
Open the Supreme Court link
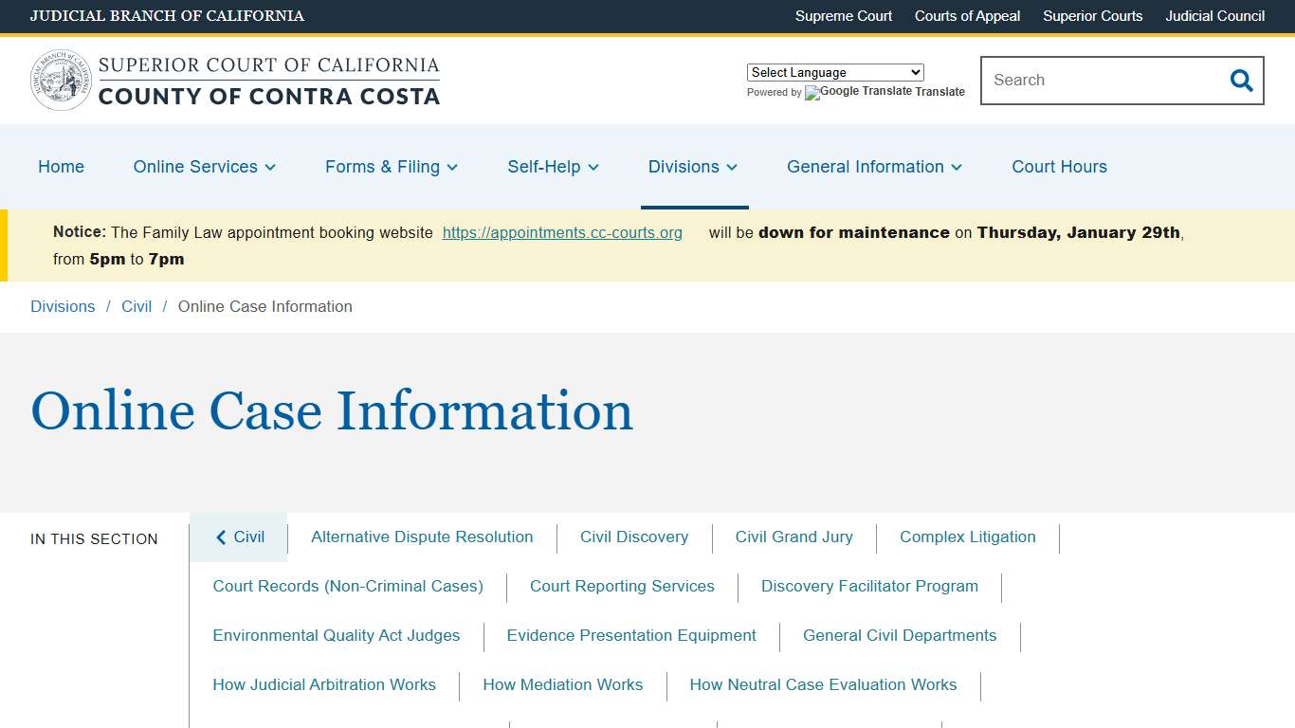click(x=843, y=16)
